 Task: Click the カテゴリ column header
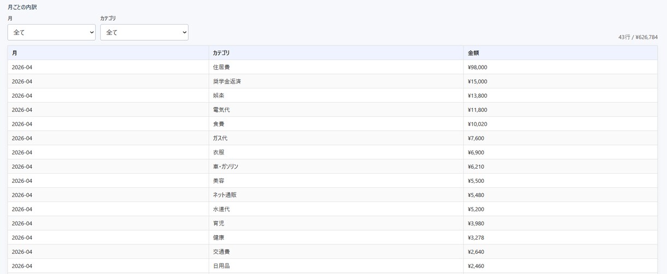pos(336,53)
